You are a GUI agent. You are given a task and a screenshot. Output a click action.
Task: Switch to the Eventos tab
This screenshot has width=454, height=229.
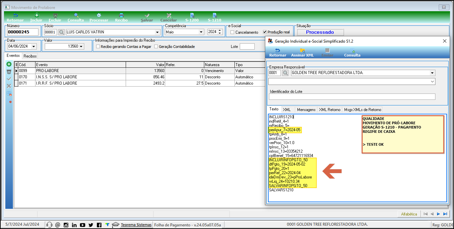coord(13,56)
